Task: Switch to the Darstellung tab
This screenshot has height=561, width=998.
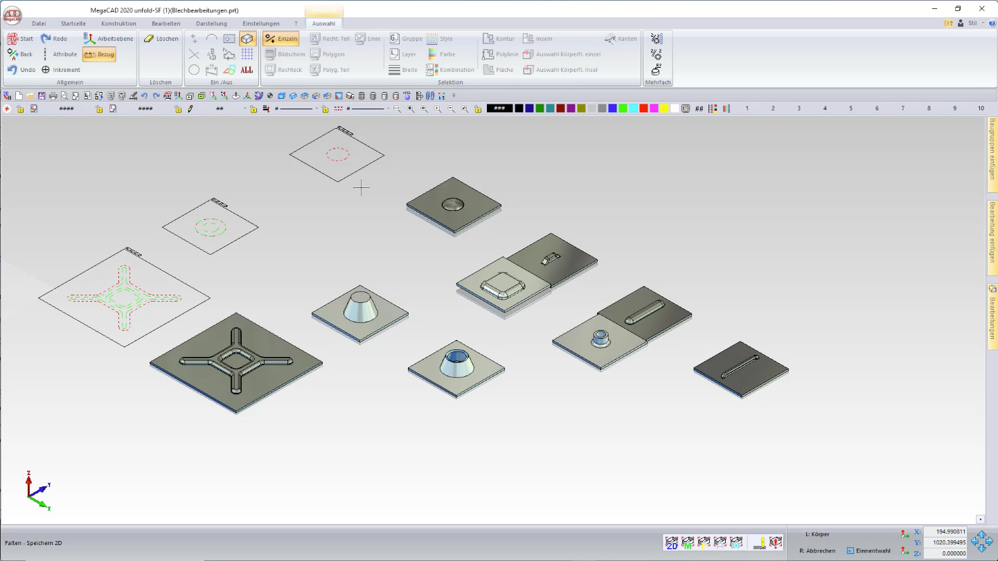Action: (x=211, y=24)
